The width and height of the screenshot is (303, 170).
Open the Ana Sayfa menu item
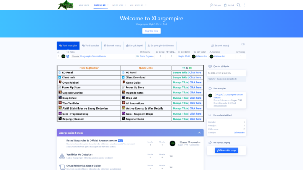click(84, 5)
